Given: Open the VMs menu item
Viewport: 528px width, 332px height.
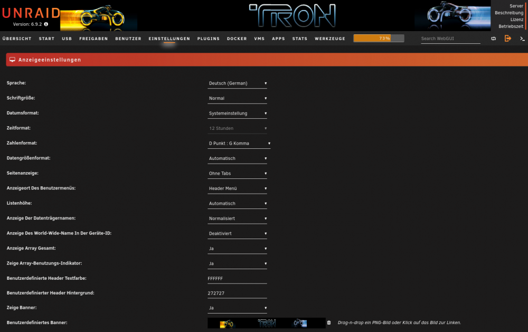Looking at the screenshot, I should pyautogui.click(x=259, y=39).
